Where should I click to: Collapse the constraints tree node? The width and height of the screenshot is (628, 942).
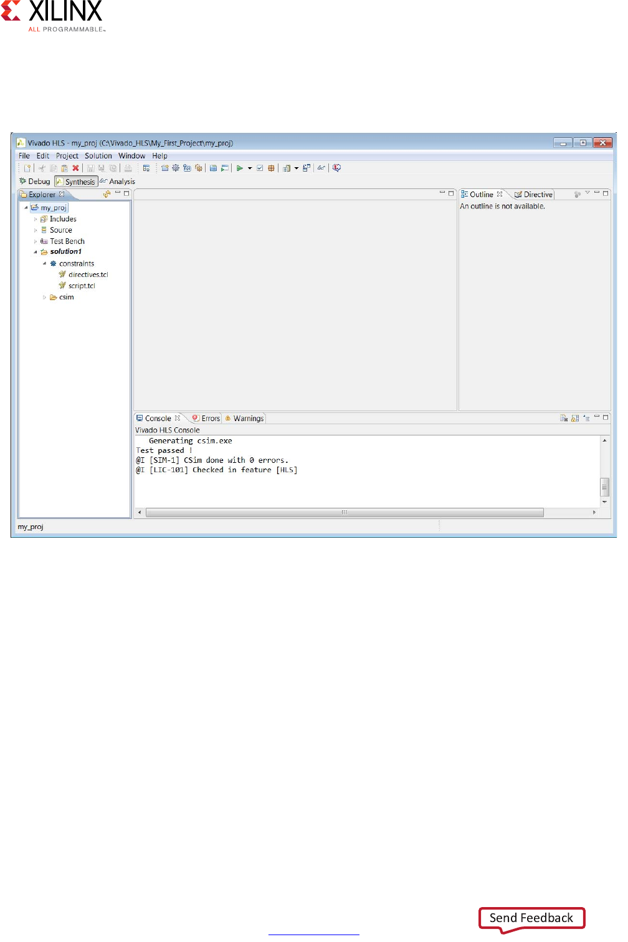(x=44, y=263)
